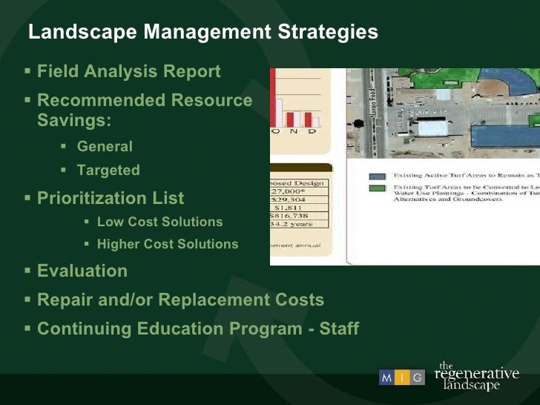Screen dimensions: 540x405
Task: Select the General sub-bullet
Action: click(105, 146)
